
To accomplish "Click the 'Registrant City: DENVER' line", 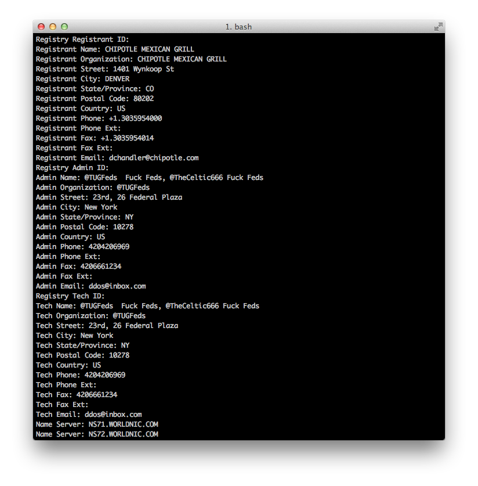I will 82,79.
